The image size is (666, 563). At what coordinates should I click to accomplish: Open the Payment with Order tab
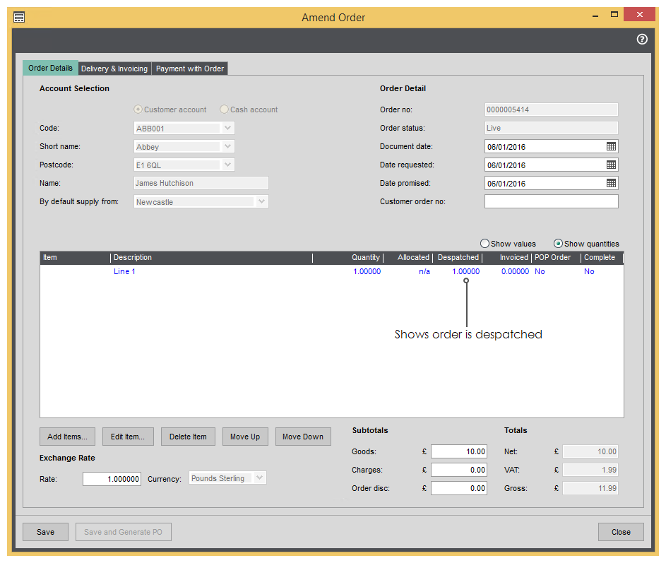point(190,69)
